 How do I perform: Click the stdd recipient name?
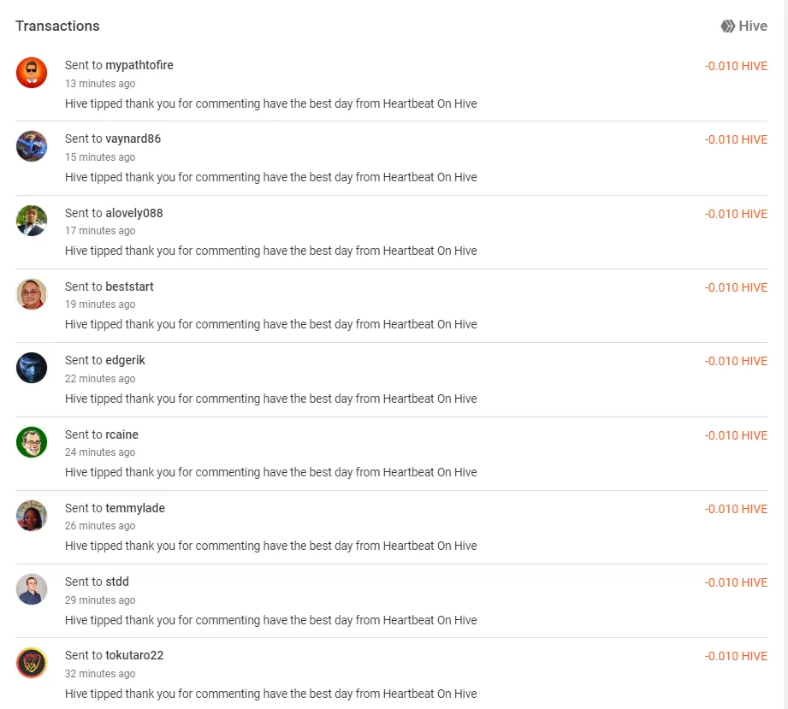coord(117,582)
